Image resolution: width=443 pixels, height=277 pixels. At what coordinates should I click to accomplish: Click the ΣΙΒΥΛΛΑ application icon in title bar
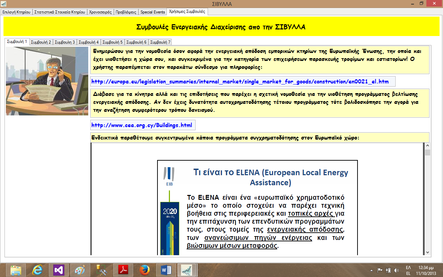click(x=4, y=4)
